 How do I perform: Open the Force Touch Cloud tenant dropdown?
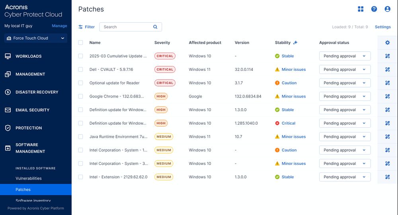(36, 38)
